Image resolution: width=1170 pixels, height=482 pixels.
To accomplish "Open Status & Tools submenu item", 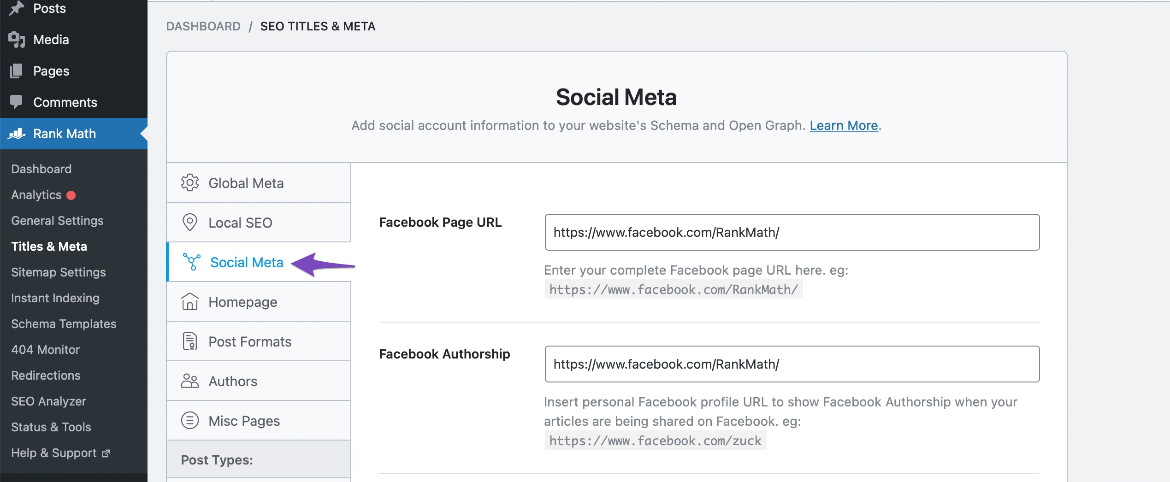I will coord(51,427).
